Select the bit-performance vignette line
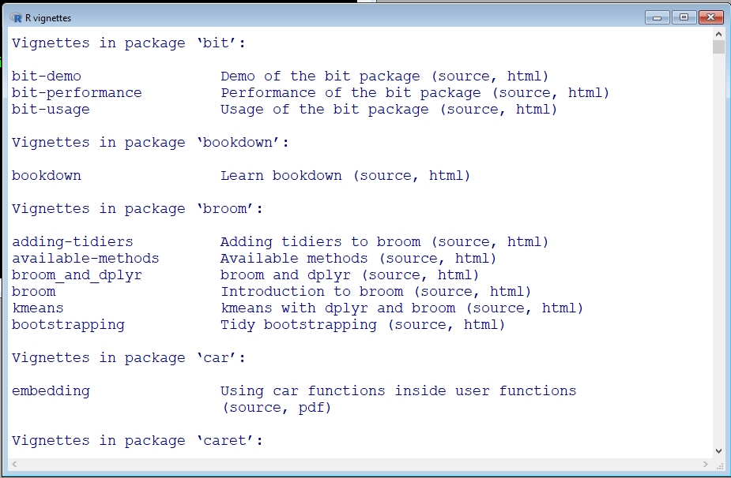The height and width of the screenshot is (478, 731). [311, 92]
